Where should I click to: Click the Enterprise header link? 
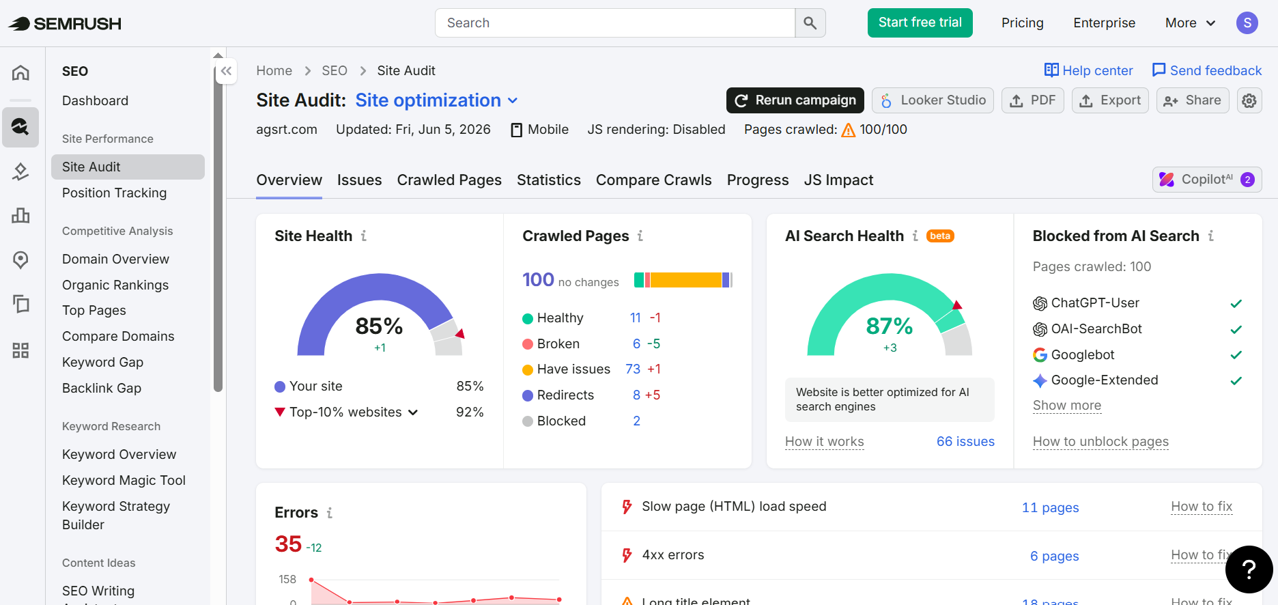(1104, 23)
